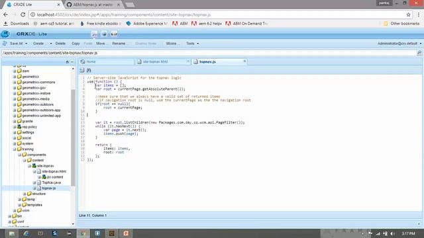Image resolution: width=424 pixels, height=238 pixels.
Task: Switch to the AEM topnav.js GitHub browser tab
Action: [x=93, y=5]
